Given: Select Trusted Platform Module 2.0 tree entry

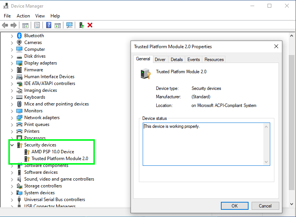Looking at the screenshot, I should coord(60,159).
